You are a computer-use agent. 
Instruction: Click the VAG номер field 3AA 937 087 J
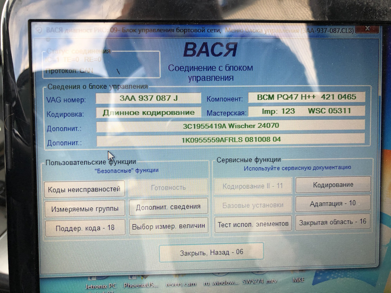[x=148, y=98]
